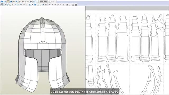Viewport: 169px width, 95px height.
Task: Click the Save floppy disk icon
Action: [5, 2]
